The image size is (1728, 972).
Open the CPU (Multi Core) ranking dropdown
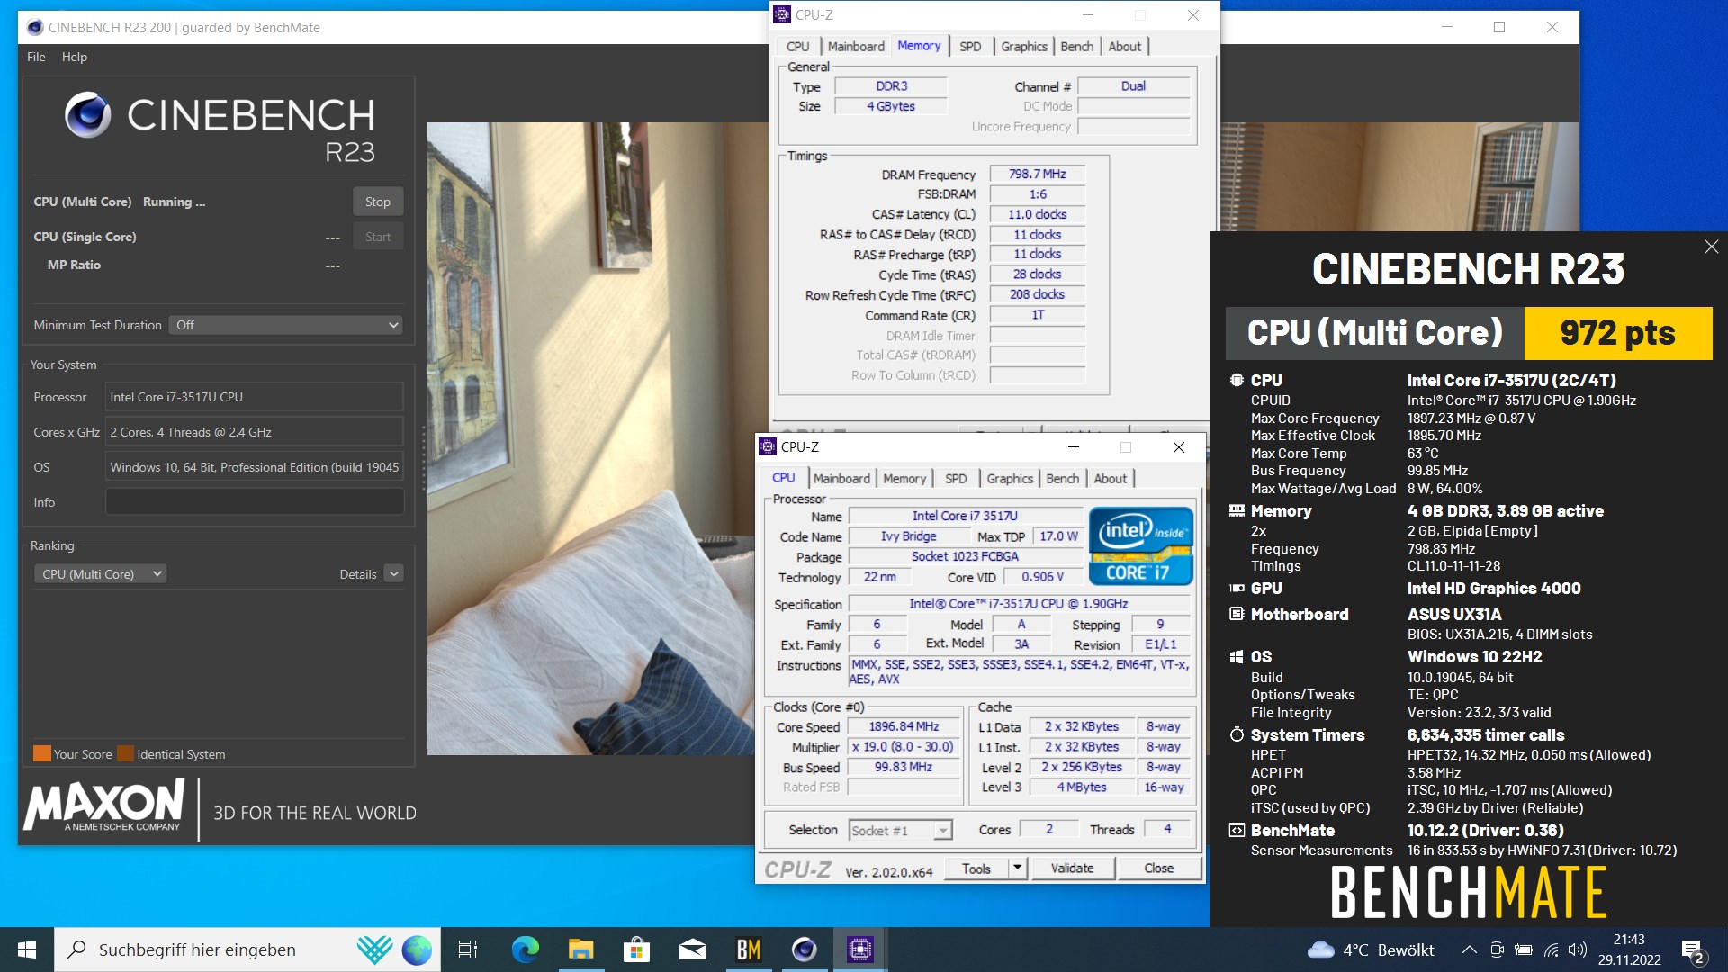pyautogui.click(x=100, y=574)
